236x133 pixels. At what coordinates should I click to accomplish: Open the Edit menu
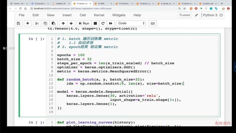tap(36, 15)
